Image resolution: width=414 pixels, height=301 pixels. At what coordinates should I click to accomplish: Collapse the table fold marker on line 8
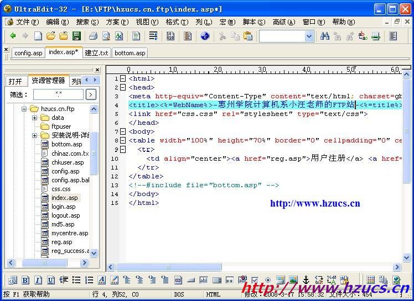123,141
